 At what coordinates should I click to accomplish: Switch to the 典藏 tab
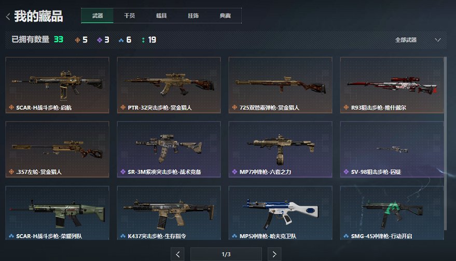pos(225,16)
